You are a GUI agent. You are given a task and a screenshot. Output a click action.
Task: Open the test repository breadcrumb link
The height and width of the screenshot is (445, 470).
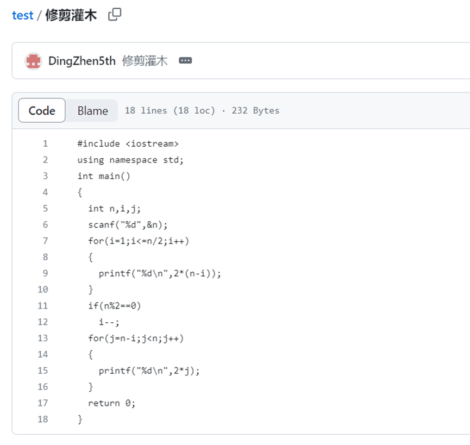point(22,15)
